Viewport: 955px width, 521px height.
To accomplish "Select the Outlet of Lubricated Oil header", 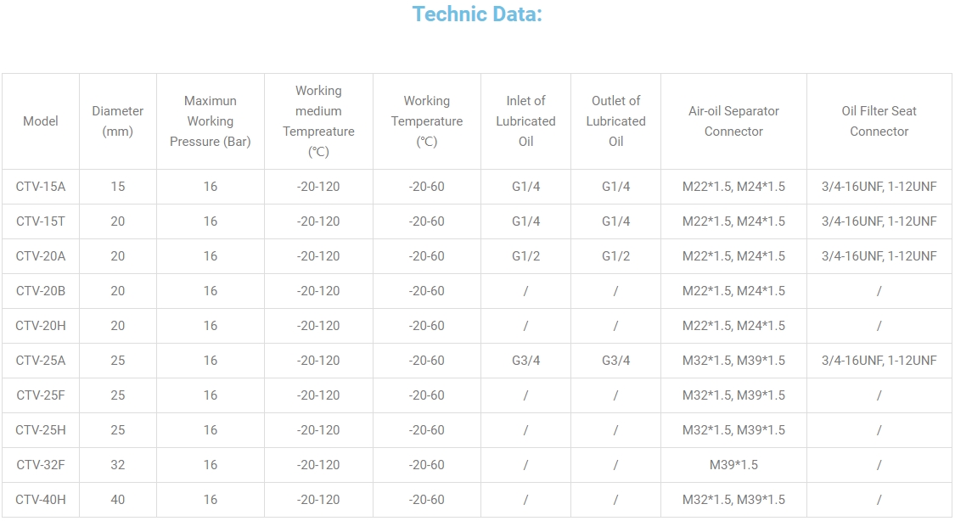I will [x=615, y=121].
